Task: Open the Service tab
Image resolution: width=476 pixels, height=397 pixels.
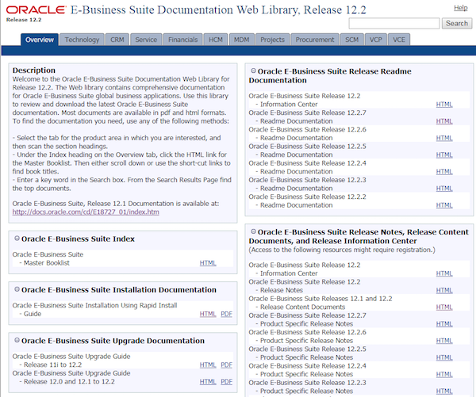Action: tap(146, 40)
